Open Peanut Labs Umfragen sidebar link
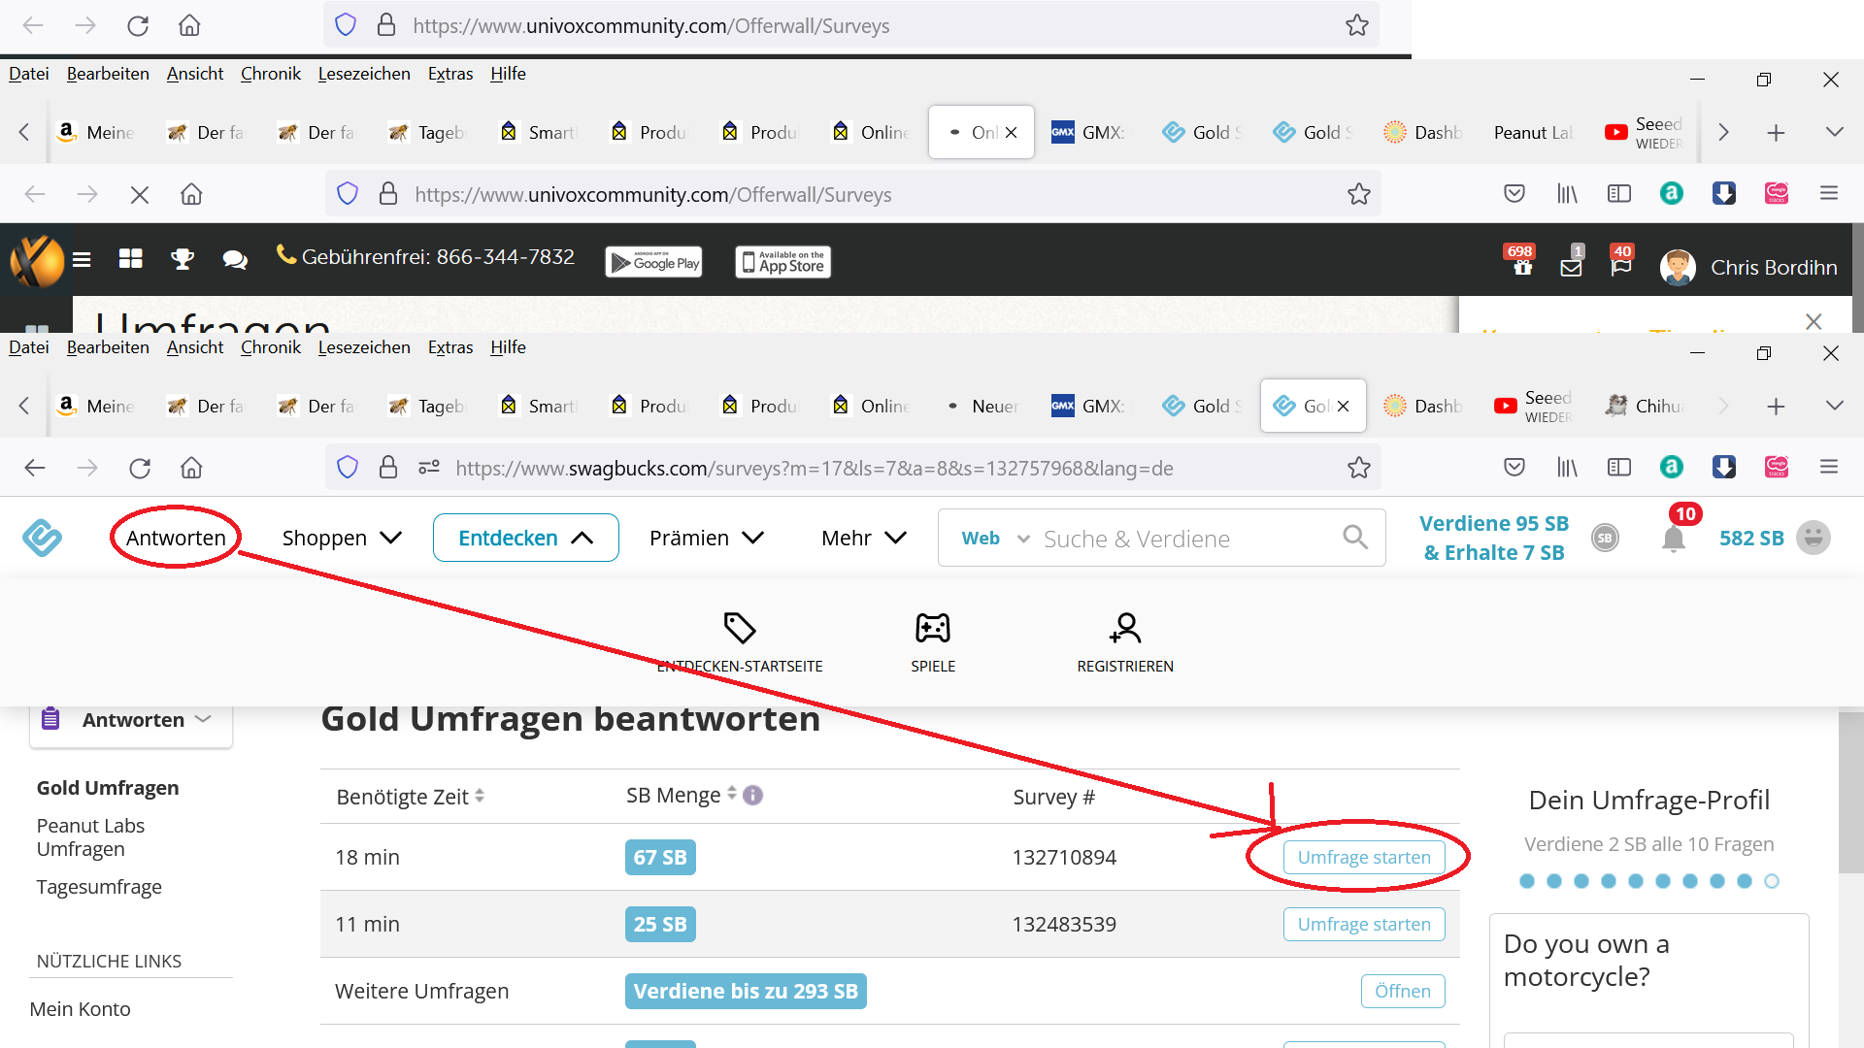This screenshot has height=1048, width=1864. tap(90, 836)
